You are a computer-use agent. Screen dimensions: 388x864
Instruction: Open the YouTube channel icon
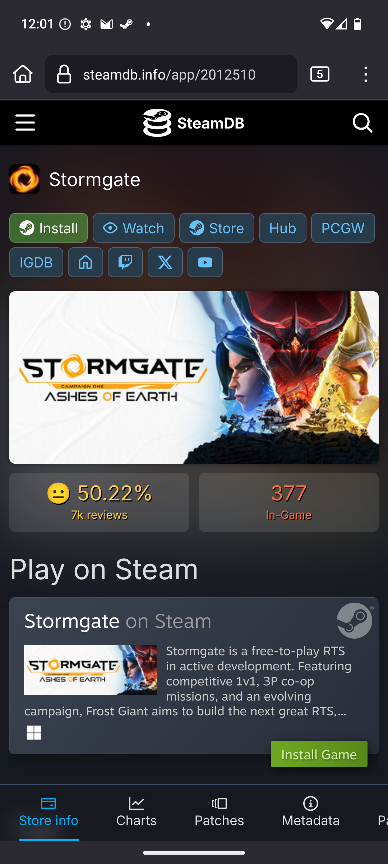(205, 262)
